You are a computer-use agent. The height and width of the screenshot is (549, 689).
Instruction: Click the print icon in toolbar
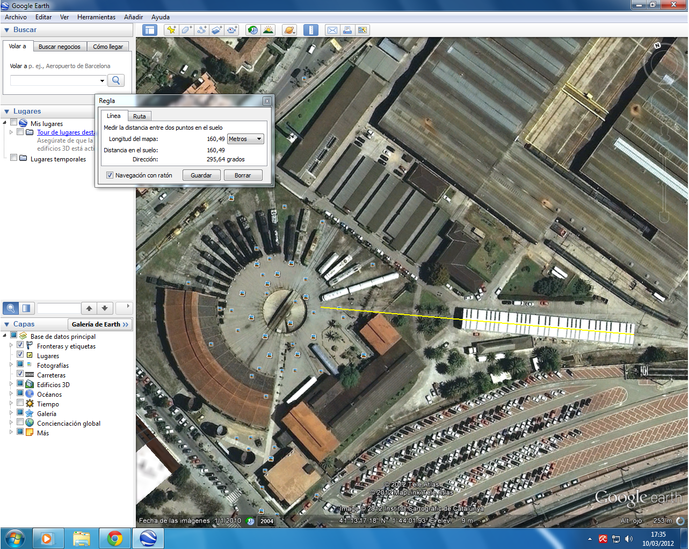coord(347,30)
